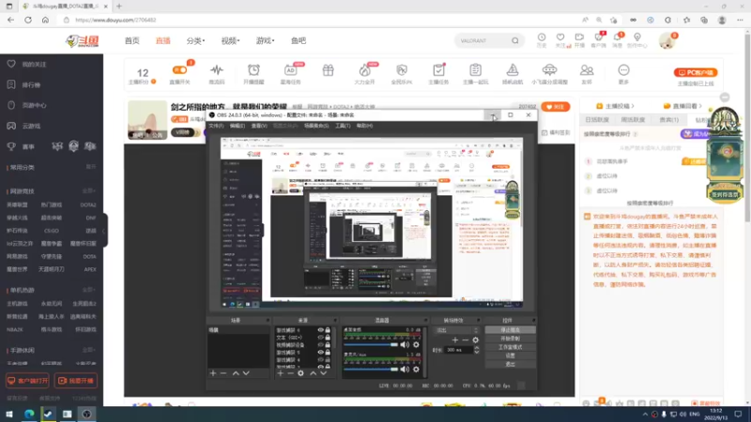751x422 pixels.
Task: Click the search magnifier icon
Action: click(514, 40)
